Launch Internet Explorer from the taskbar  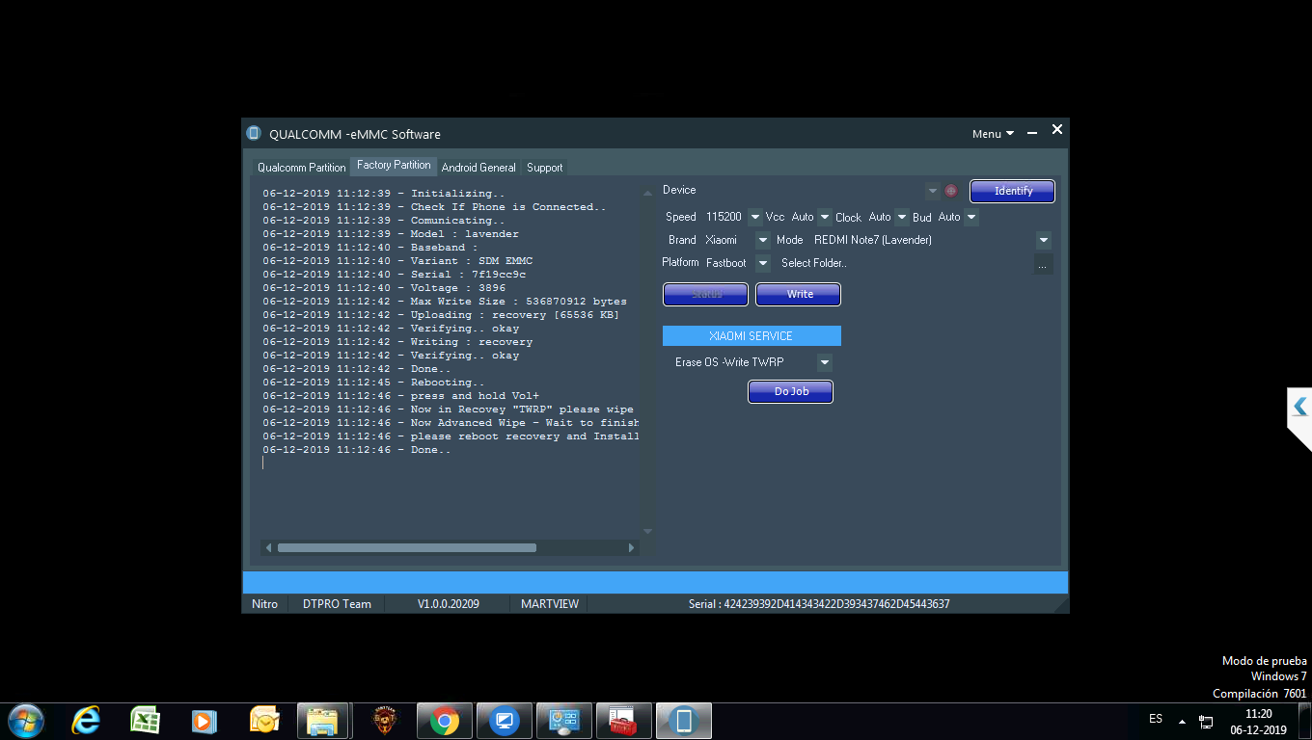(86, 720)
